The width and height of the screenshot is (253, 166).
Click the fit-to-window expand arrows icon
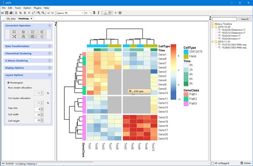coord(14,32)
